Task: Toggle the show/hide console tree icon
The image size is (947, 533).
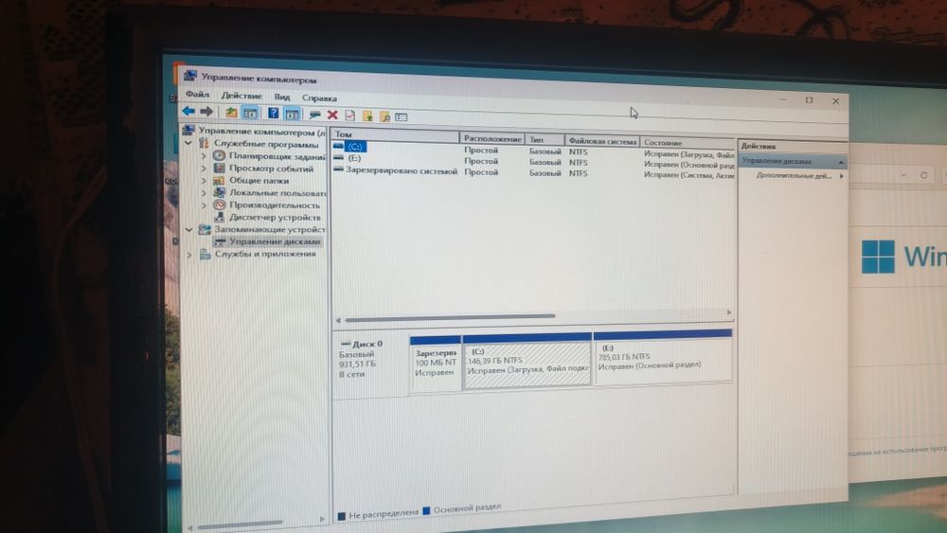Action: coord(249,113)
